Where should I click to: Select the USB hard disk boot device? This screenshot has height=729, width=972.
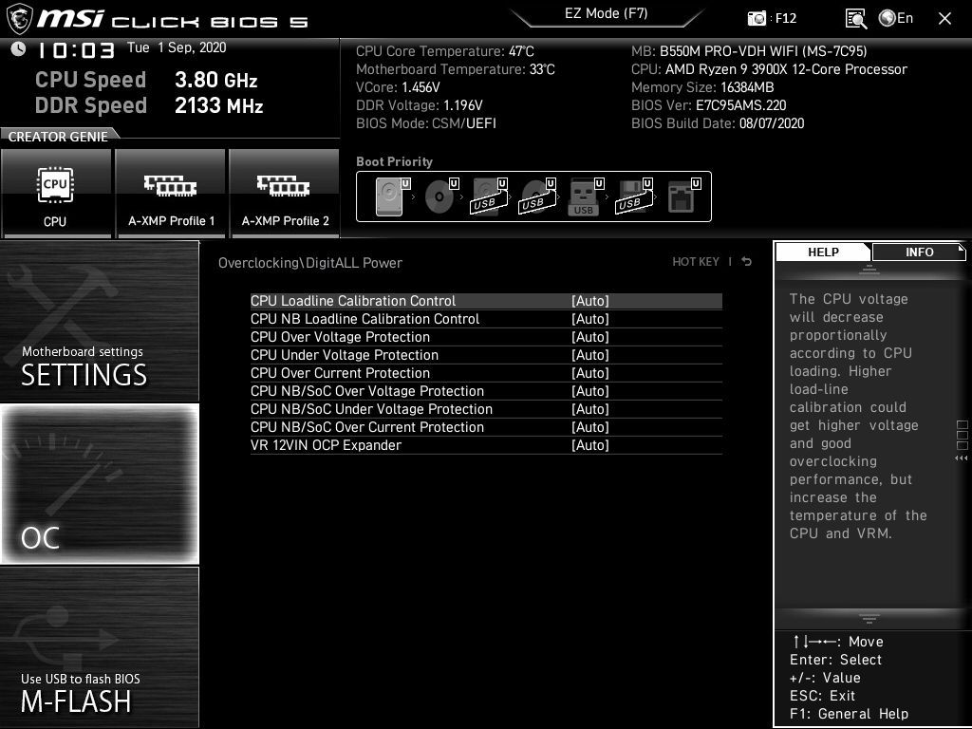pyautogui.click(x=489, y=196)
